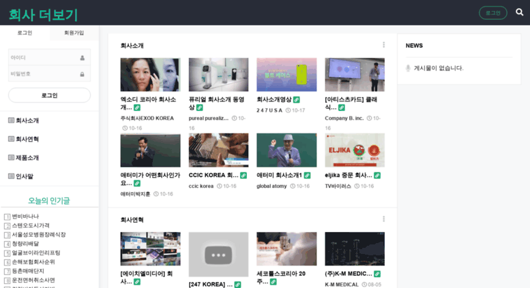Click link icon next to (주)K-M MEDIC title

pyautogui.click(x=377, y=274)
